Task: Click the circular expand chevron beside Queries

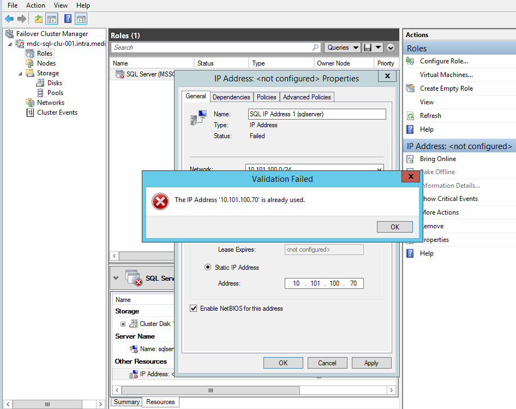Action: 391,48
